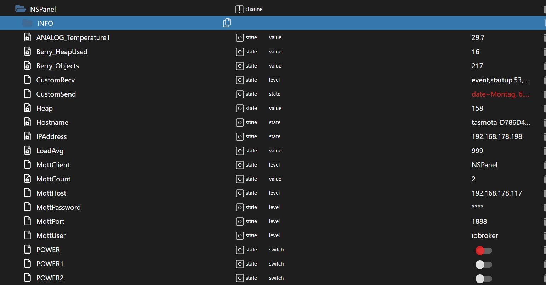
Task: Click the file icon beside MqttPassword
Action: pyautogui.click(x=27, y=207)
